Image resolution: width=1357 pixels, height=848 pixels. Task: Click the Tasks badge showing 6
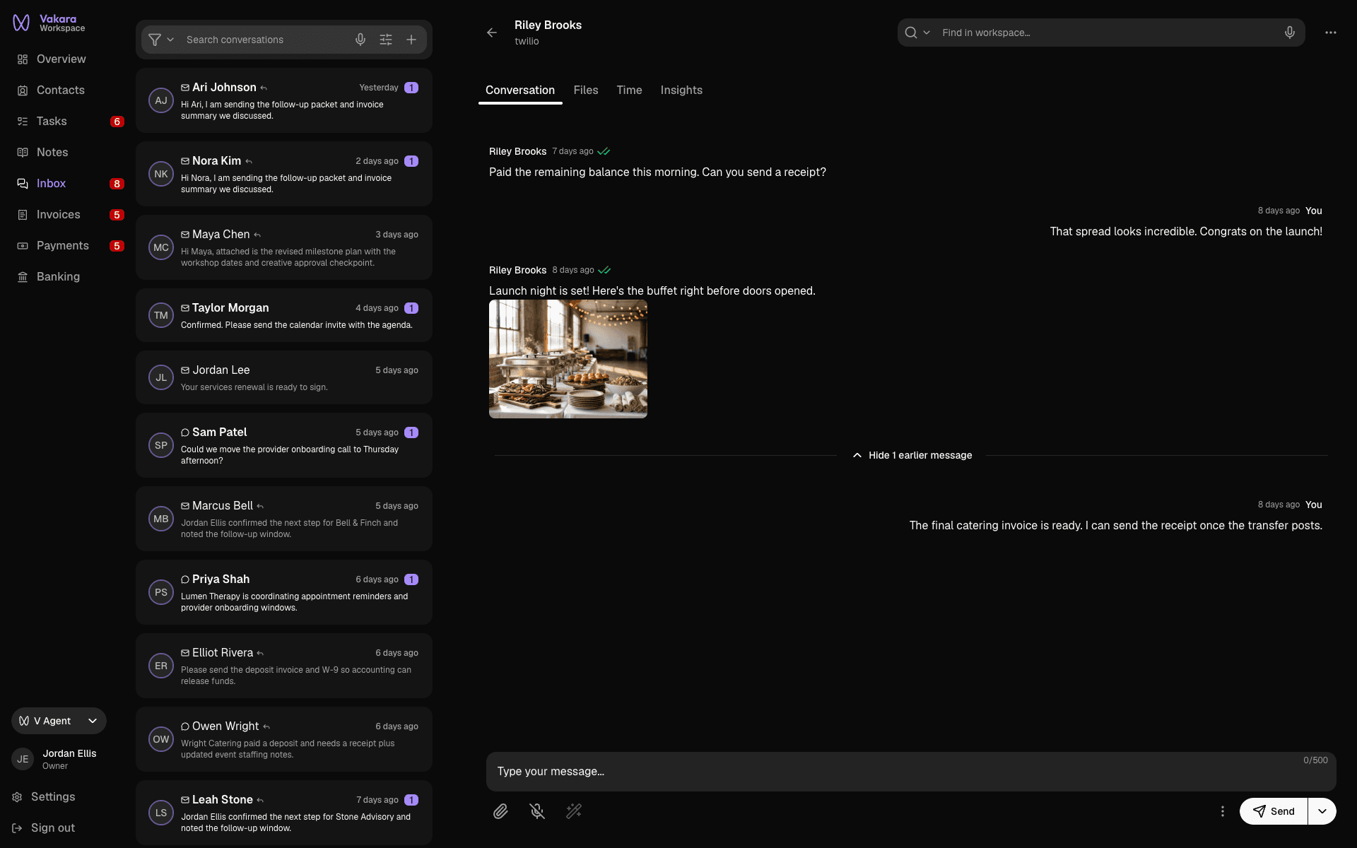(x=117, y=122)
